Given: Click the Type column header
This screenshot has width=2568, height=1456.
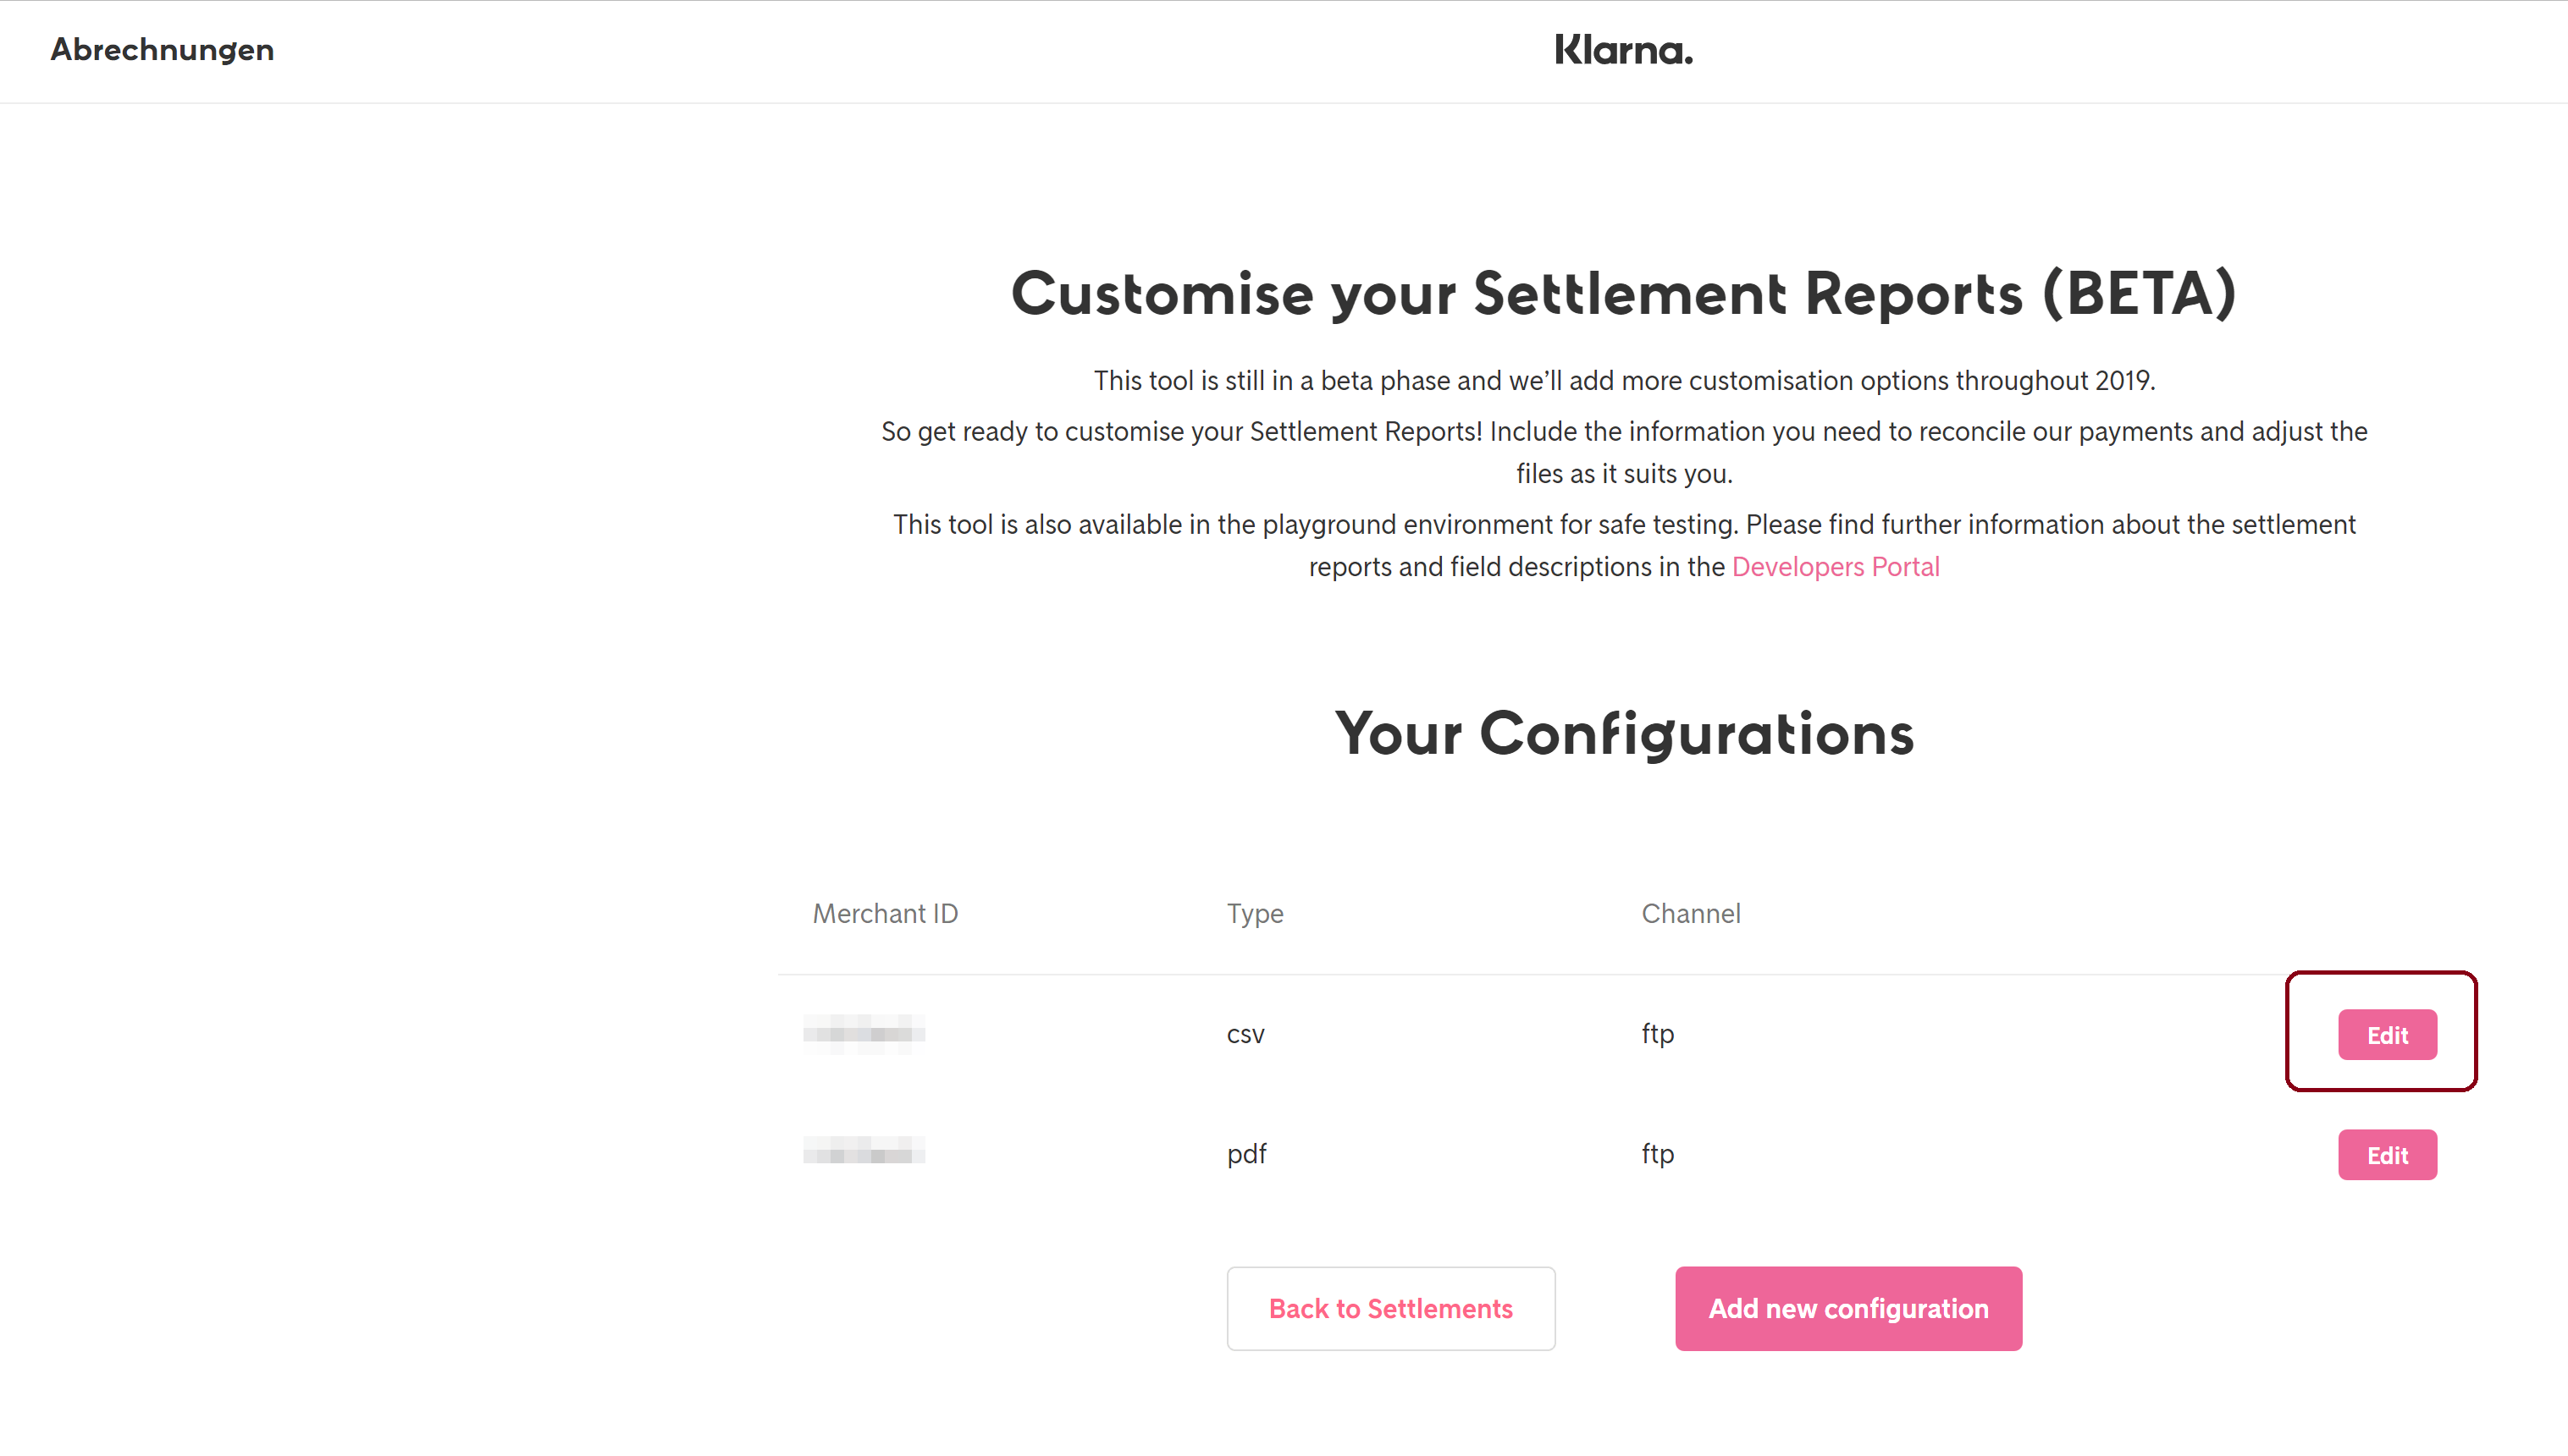Looking at the screenshot, I should 1254,913.
